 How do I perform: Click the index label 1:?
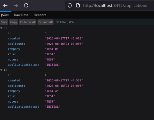pos(5,70)
